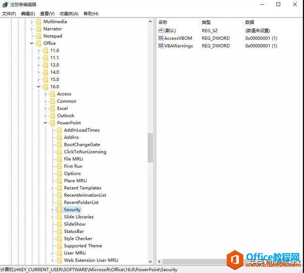Expand the Recent Templates key
Viewport: 304px width, 273px height.
pyautogui.click(x=52, y=188)
